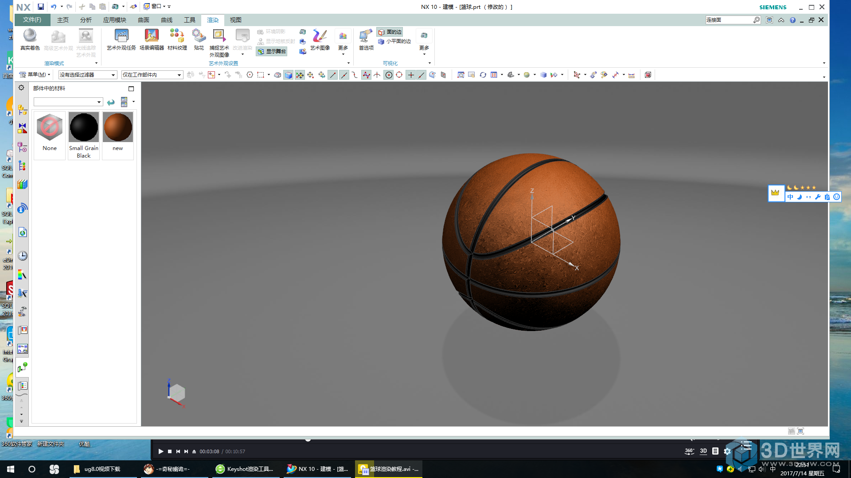This screenshot has height=478, width=851.
Task: Open the resource bar settings gear
Action: (21, 88)
